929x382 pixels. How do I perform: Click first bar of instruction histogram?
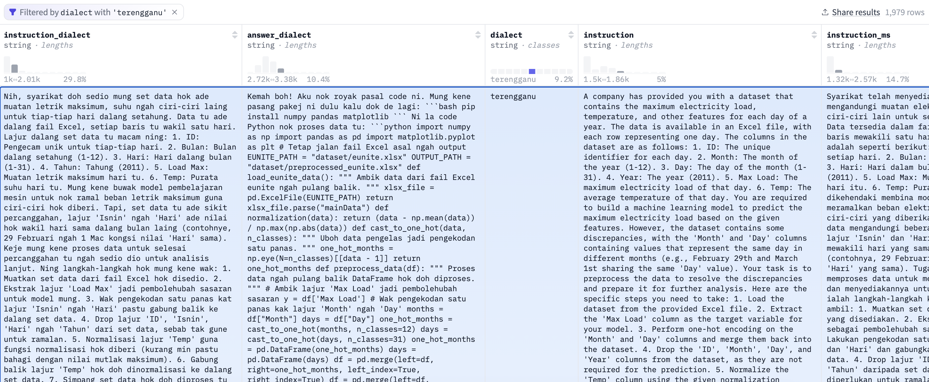click(x=587, y=65)
